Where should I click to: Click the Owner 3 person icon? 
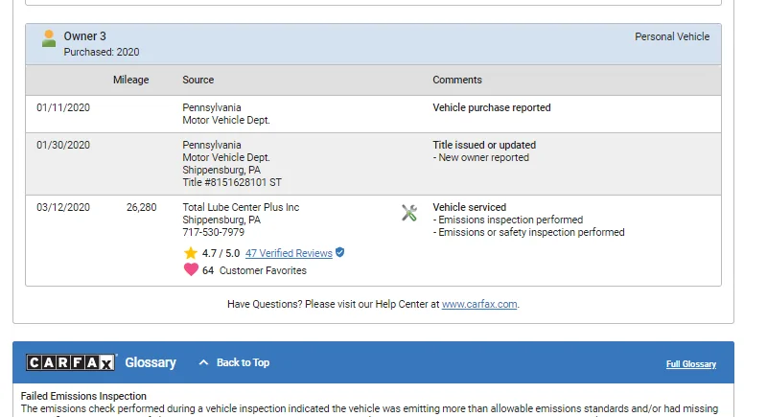click(49, 38)
